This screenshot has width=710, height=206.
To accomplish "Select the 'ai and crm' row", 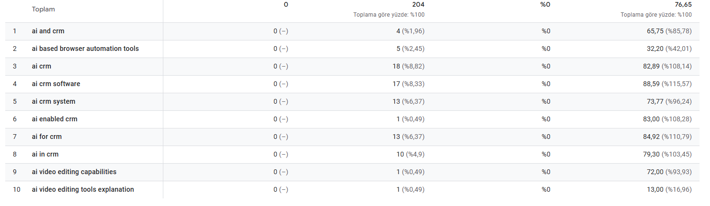I will [x=352, y=31].
